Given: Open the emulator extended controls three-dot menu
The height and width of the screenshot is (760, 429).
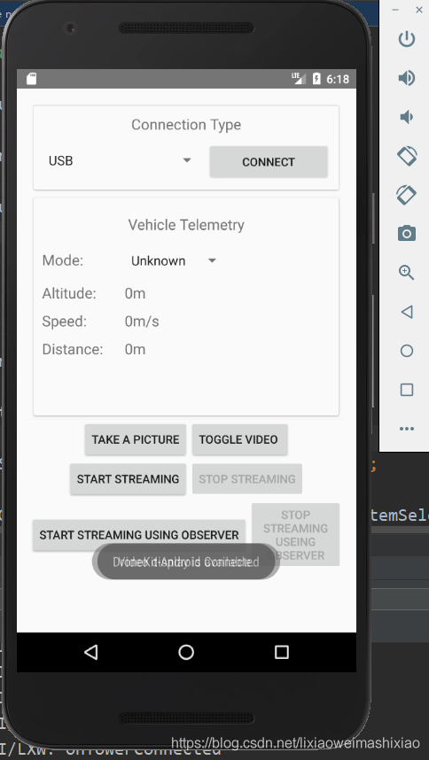Looking at the screenshot, I should 407,429.
